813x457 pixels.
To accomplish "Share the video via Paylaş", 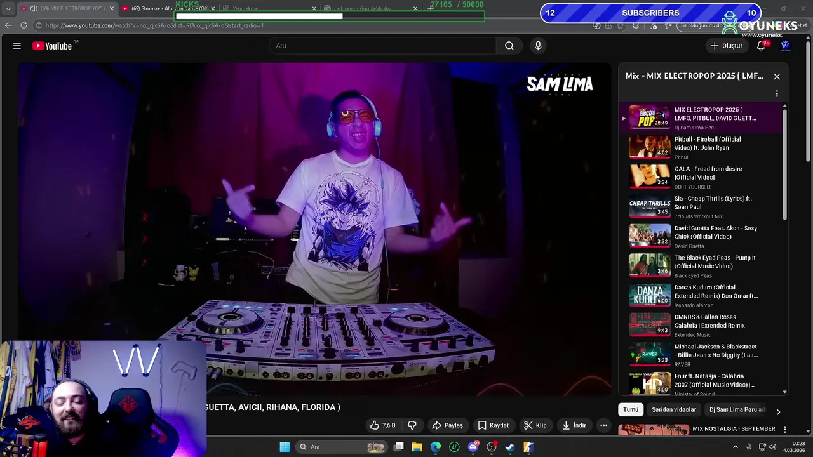I will pos(448,425).
